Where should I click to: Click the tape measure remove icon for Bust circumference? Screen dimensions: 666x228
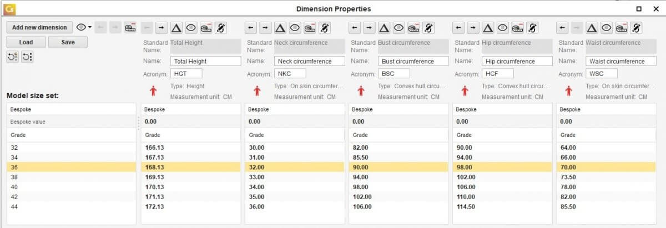click(414, 27)
